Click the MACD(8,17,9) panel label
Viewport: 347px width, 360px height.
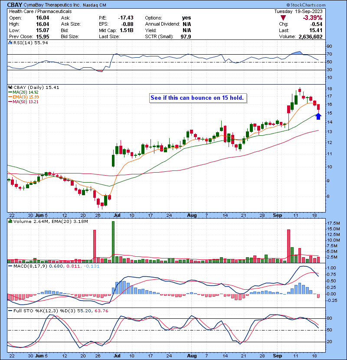[30, 266]
